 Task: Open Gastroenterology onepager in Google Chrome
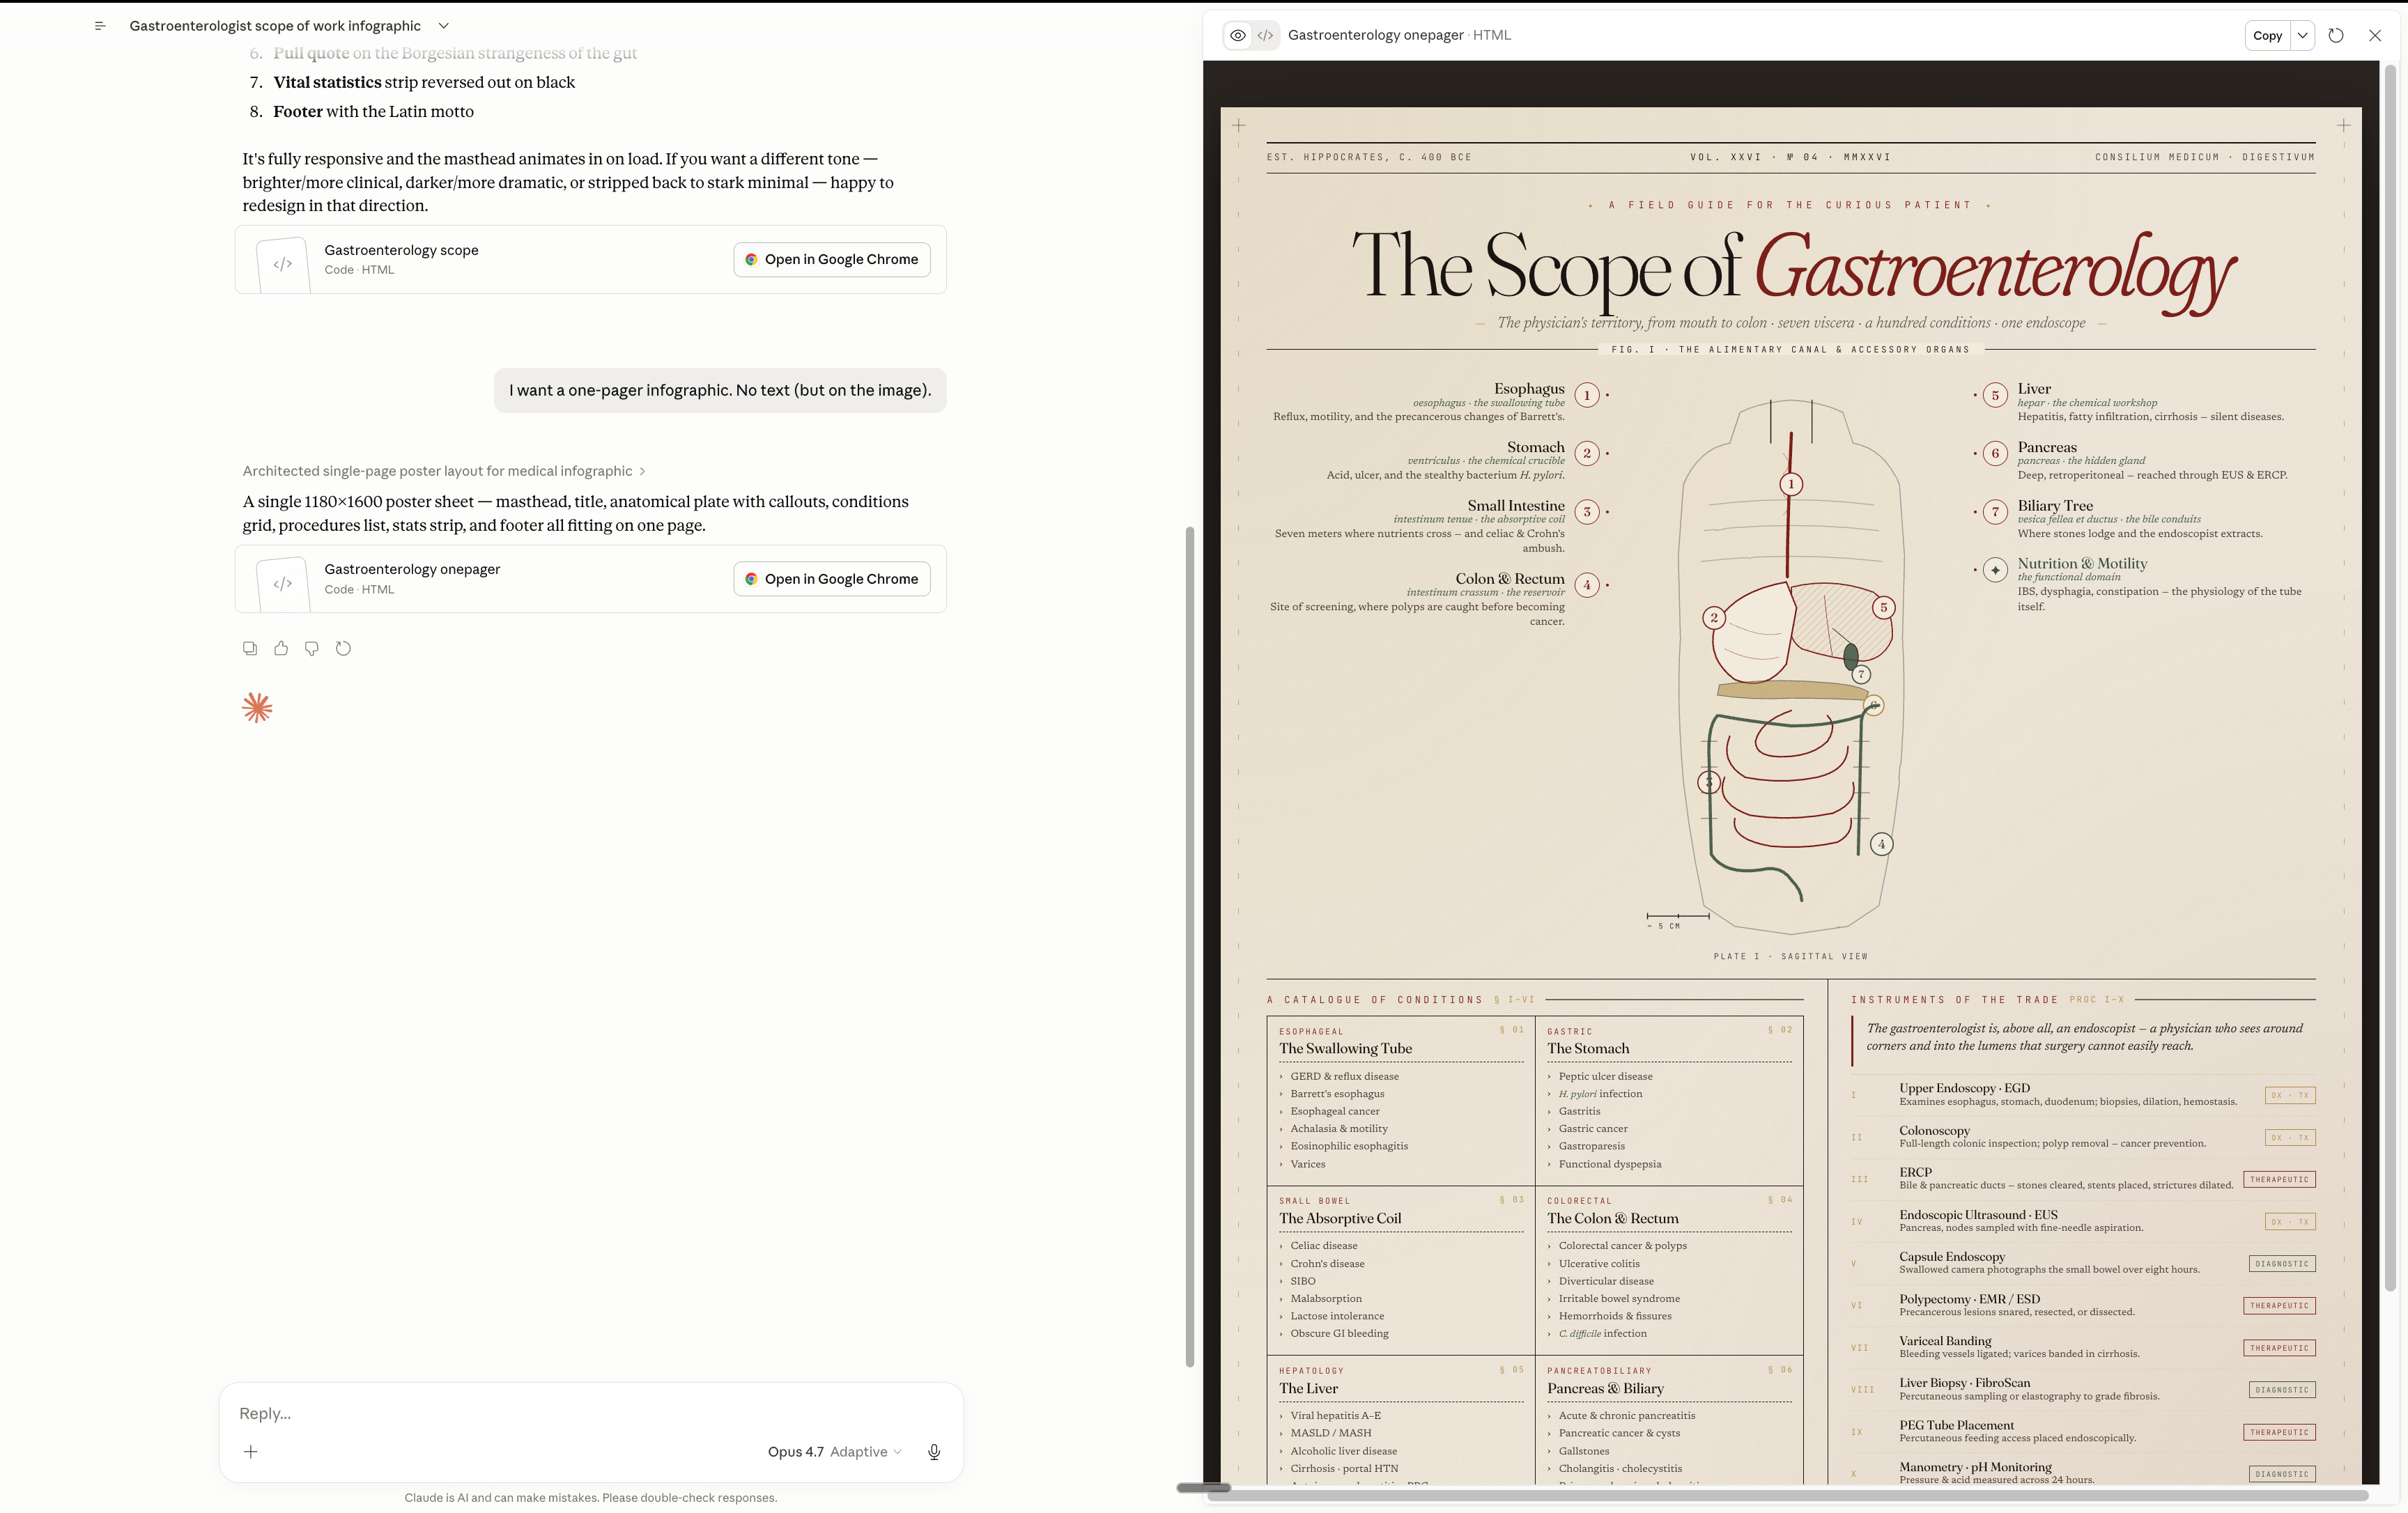[x=831, y=579]
